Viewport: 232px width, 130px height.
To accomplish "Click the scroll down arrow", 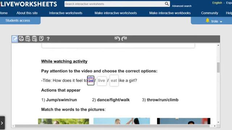I will pyautogui.click(x=218, y=122).
